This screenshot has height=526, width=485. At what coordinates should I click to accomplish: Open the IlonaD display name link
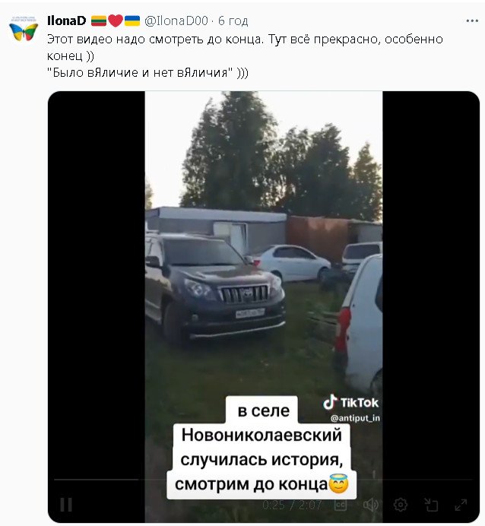66,21
